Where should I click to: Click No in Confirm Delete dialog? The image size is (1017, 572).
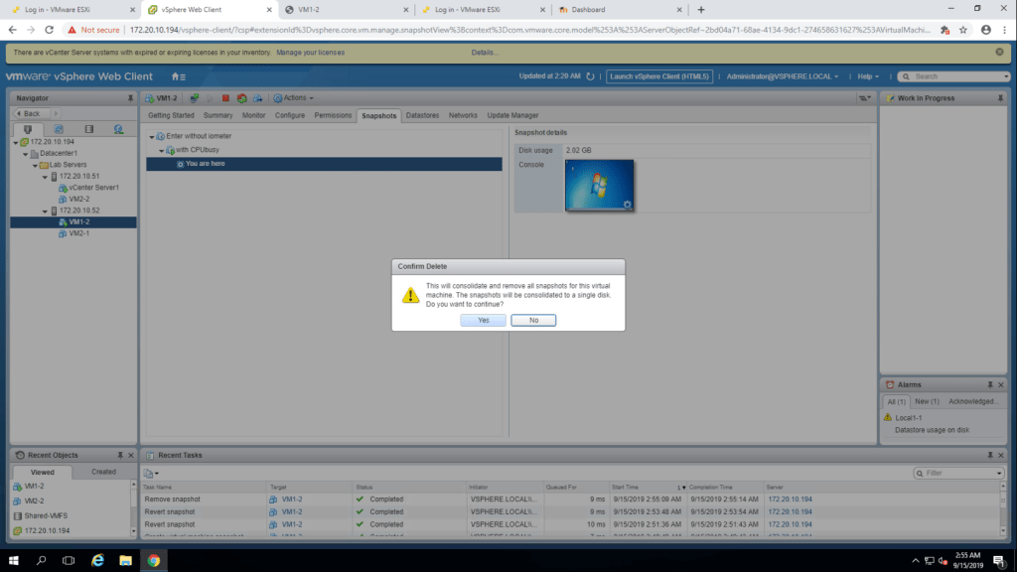point(533,321)
